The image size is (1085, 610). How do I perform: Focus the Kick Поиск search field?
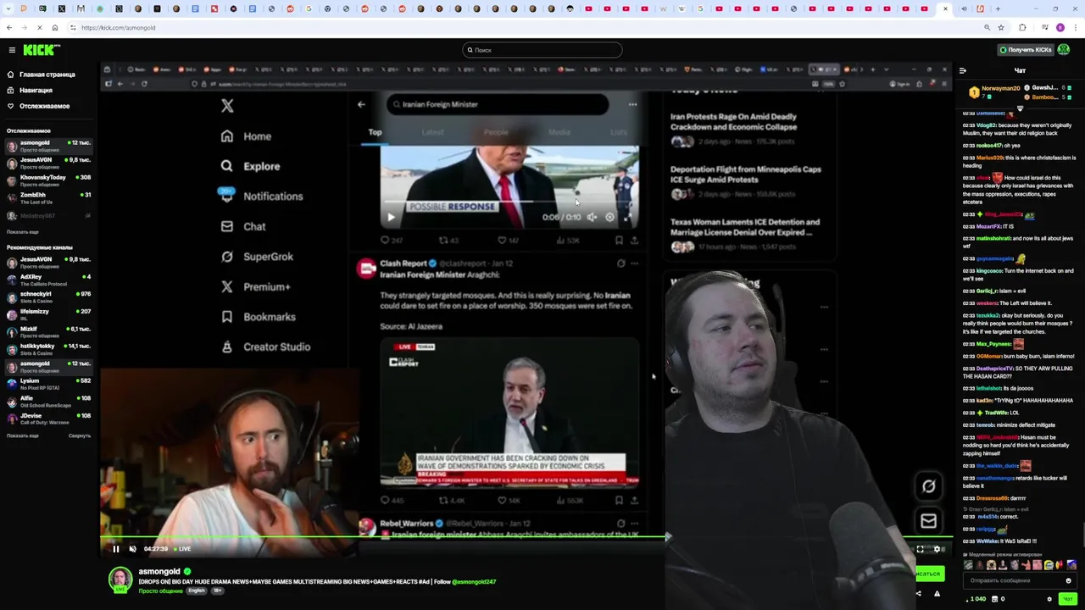[x=542, y=50]
